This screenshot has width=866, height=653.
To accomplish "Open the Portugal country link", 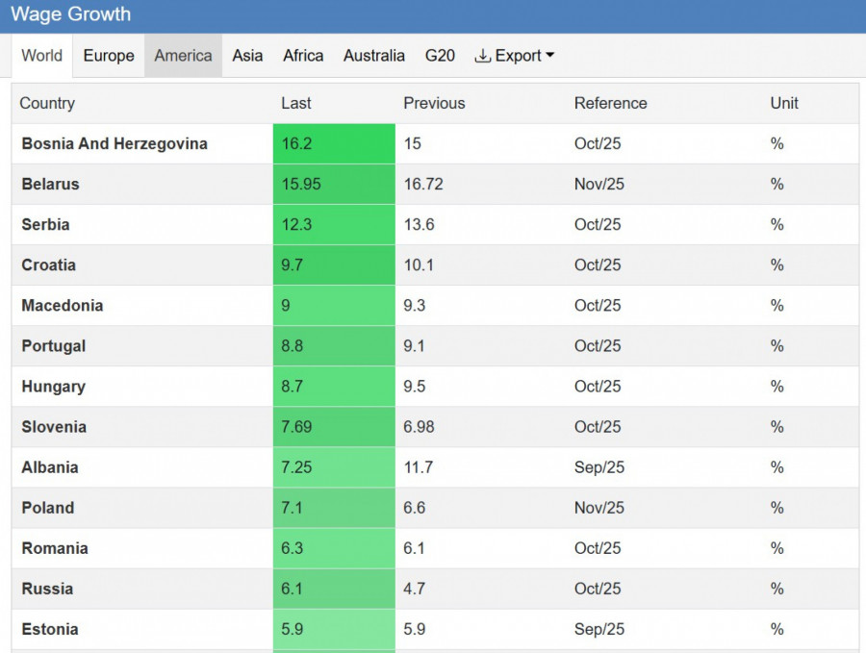I will [53, 346].
